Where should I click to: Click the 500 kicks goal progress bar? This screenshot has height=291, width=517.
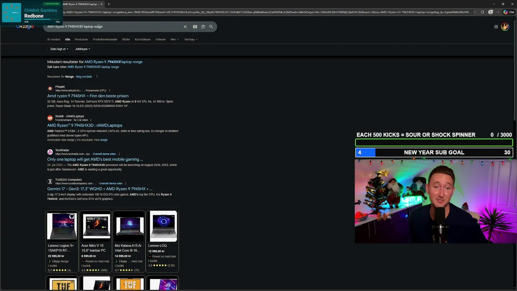(x=434, y=142)
